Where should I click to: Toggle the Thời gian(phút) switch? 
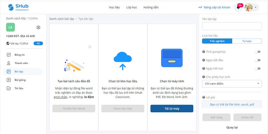click(258, 52)
